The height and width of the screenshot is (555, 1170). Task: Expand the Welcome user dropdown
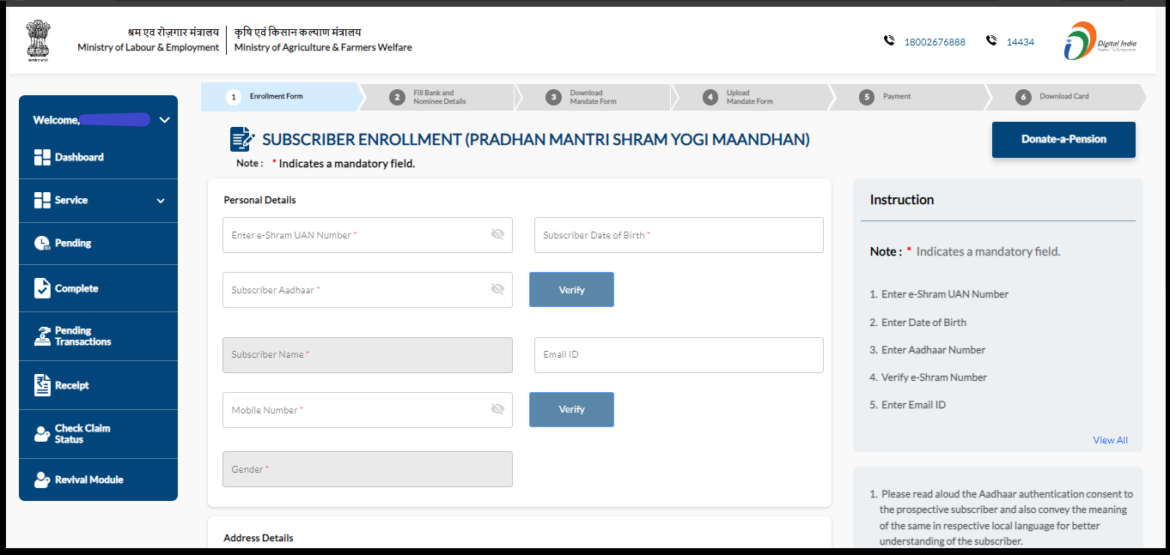point(165,120)
